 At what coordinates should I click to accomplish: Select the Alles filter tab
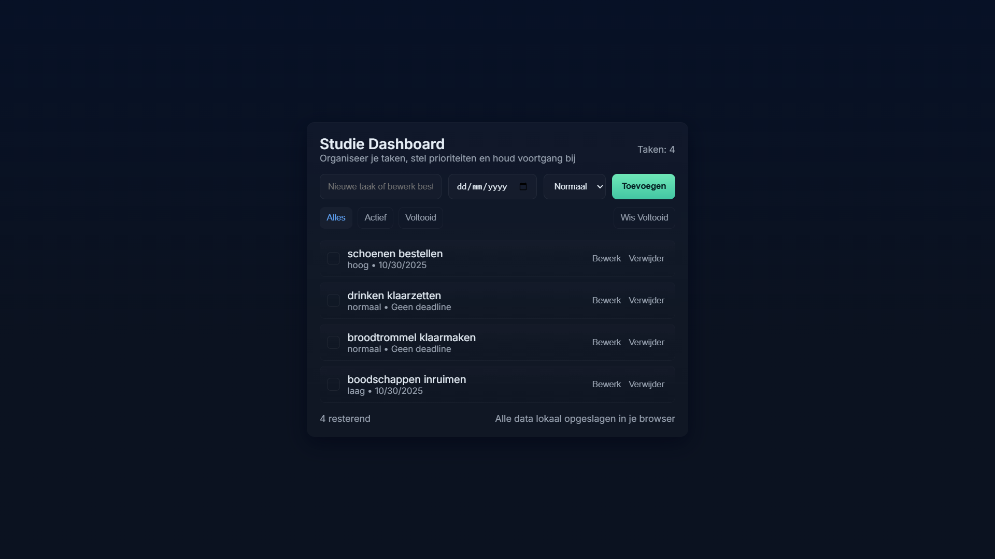[336, 218]
